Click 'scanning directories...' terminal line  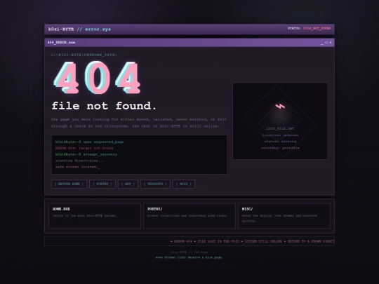pos(80,161)
